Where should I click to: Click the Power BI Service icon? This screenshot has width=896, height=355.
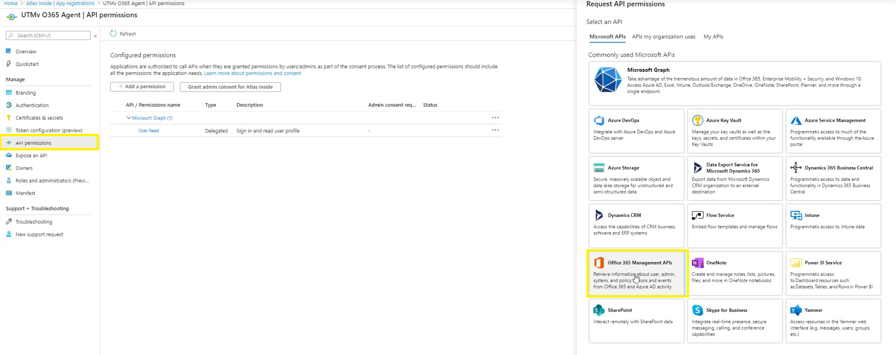[x=796, y=263]
